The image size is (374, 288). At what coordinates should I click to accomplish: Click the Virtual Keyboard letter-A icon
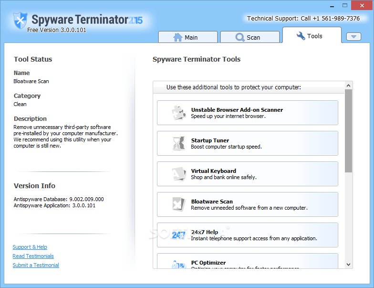click(178, 174)
